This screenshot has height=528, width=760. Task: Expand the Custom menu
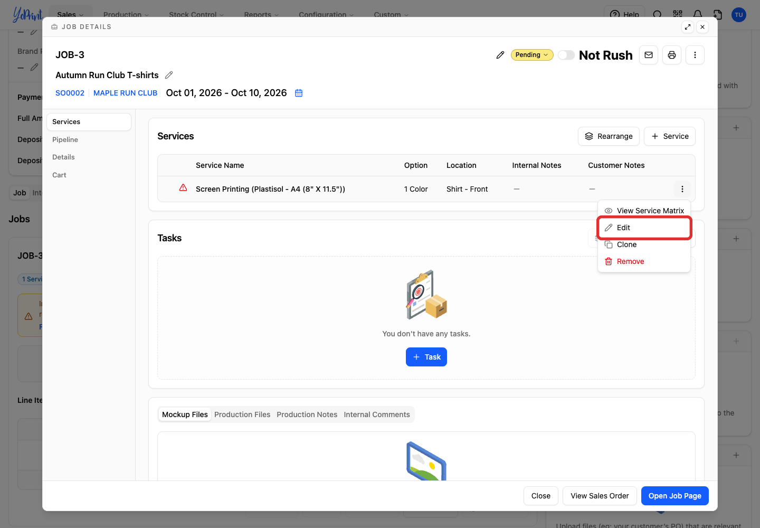(391, 15)
